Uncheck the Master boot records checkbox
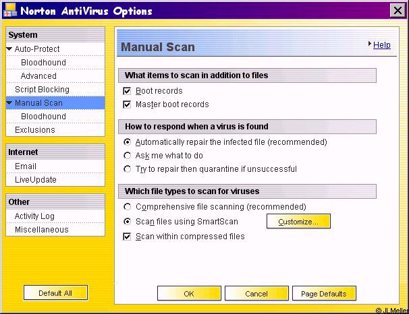The height and width of the screenshot is (314, 409). pyautogui.click(x=127, y=104)
